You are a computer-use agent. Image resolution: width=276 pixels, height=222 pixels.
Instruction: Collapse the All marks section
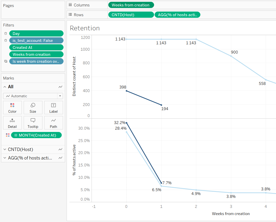tap(5, 87)
